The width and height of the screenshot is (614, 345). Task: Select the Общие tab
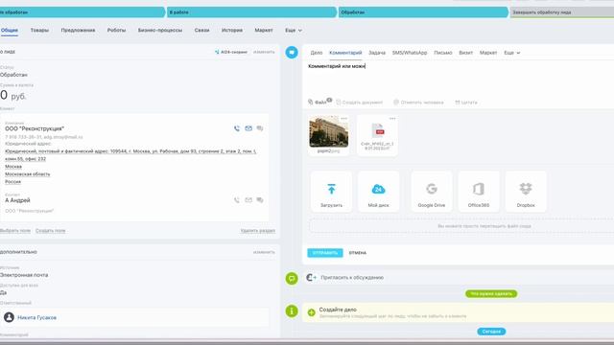click(9, 30)
